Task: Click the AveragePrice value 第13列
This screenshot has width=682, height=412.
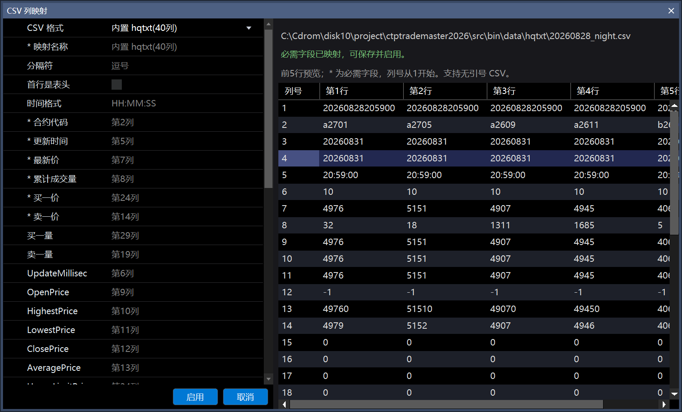Action: 125,368
